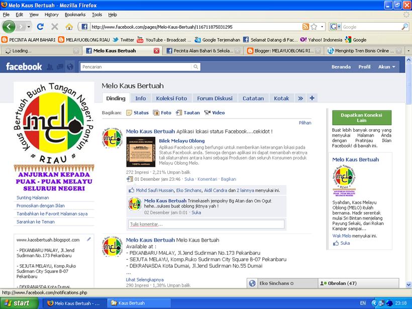Close the Melo Kaus Bertuah browser tab
The width and height of the screenshot is (412, 309).
coord(156,51)
